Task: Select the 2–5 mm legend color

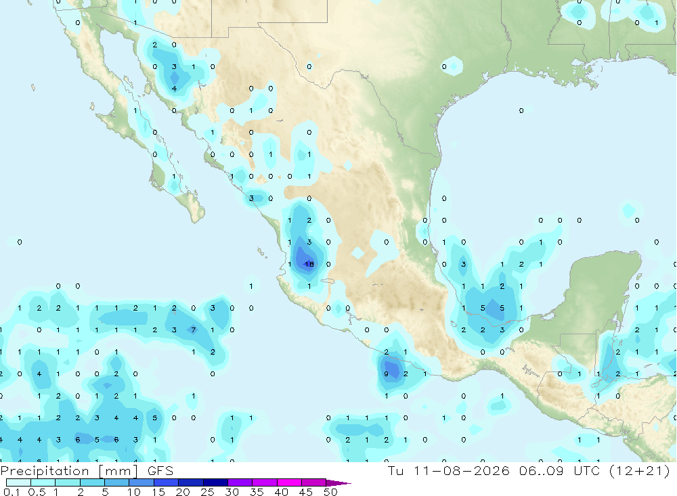Action: click(92, 482)
